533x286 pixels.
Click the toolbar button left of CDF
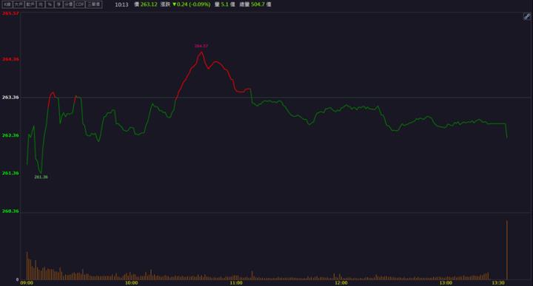(68, 4)
